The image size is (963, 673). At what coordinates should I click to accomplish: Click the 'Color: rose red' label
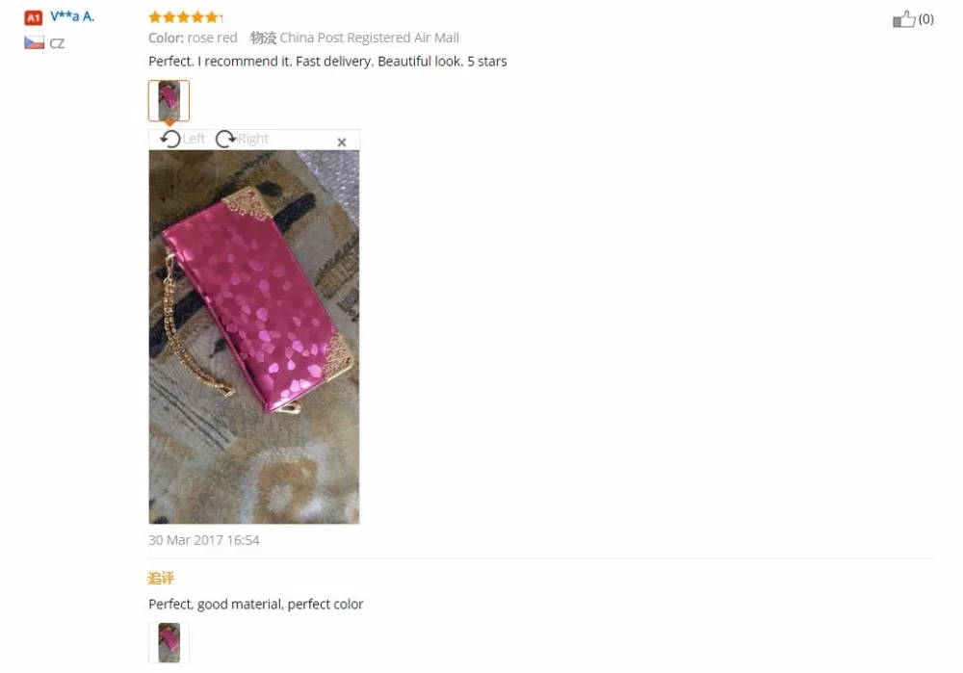193,38
